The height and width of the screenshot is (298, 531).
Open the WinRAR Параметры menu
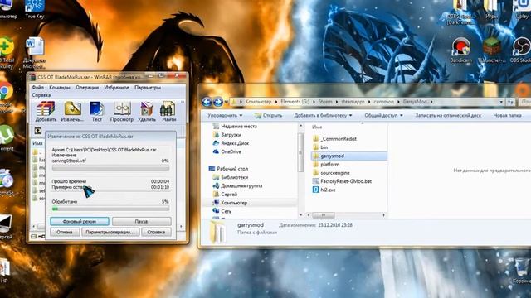148,88
